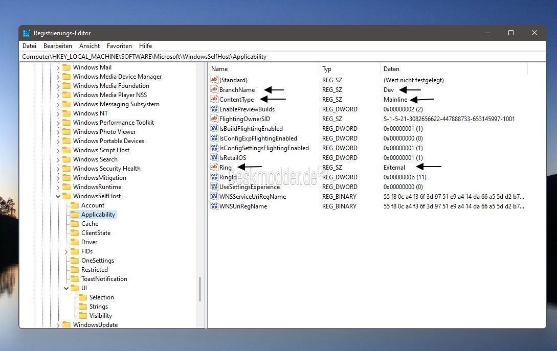Image resolution: width=557 pixels, height=351 pixels.
Task: Click the 'External' data value
Action: point(394,167)
